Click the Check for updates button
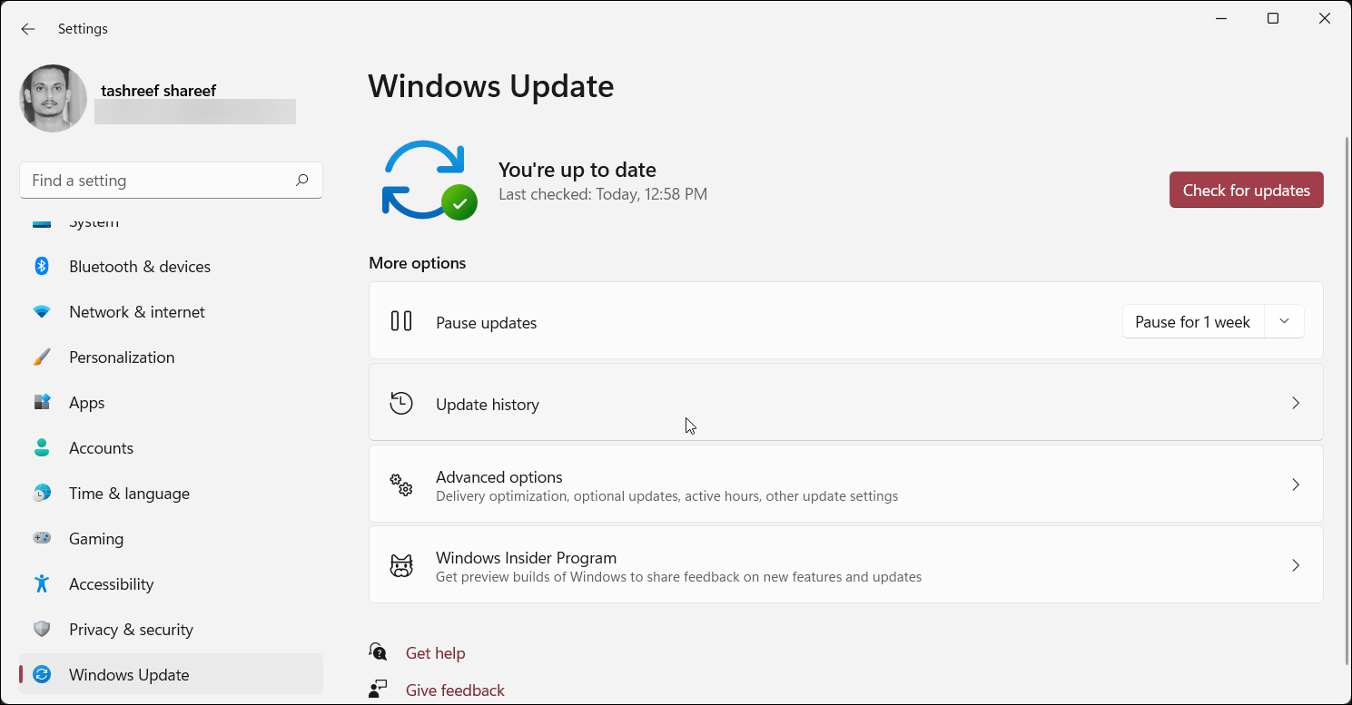 tap(1246, 190)
